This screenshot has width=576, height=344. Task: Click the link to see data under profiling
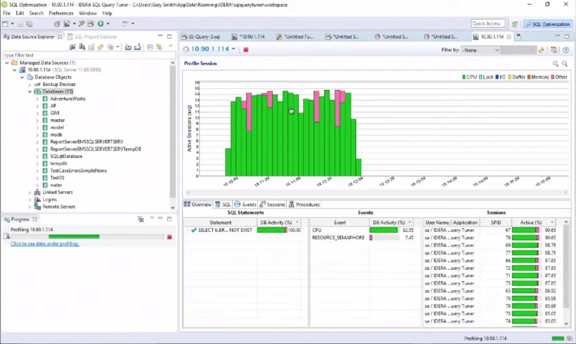(x=45, y=244)
